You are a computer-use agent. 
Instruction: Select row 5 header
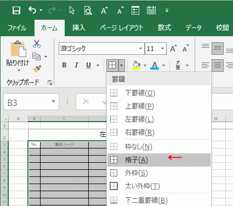[4, 159]
